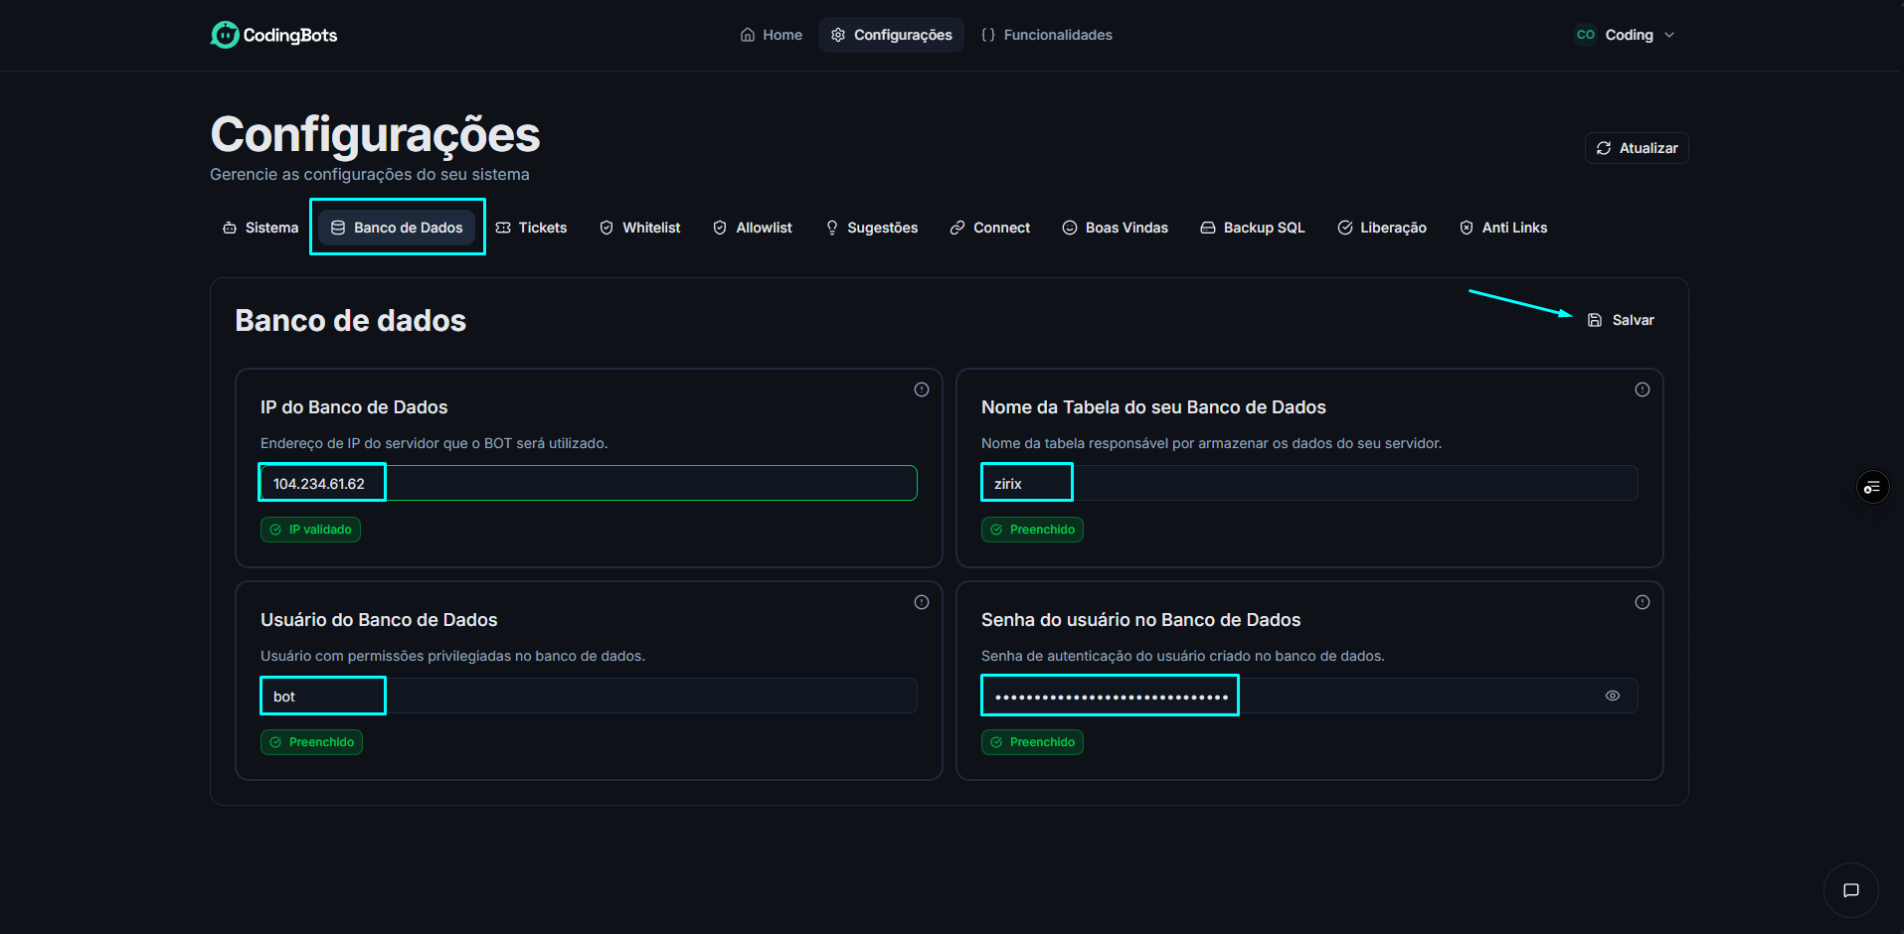Click the floating panel icon on right edge

[x=1872, y=487]
